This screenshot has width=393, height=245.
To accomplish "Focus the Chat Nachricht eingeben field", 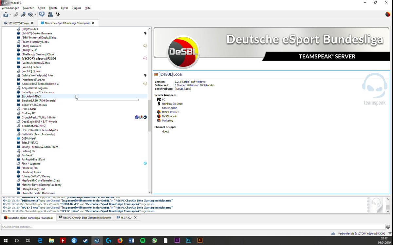I will tap(193, 227).
